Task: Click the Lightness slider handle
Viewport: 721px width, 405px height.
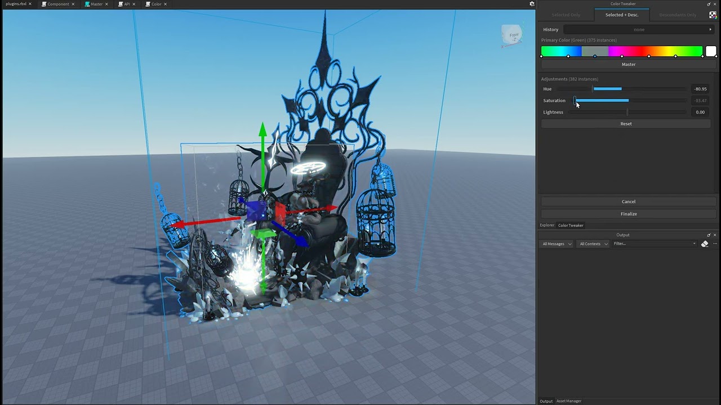Action: coord(627,112)
